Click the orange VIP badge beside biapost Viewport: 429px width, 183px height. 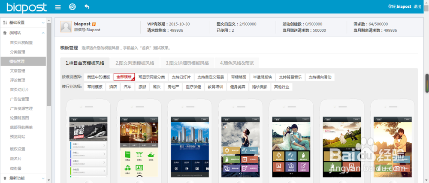pos(94,24)
